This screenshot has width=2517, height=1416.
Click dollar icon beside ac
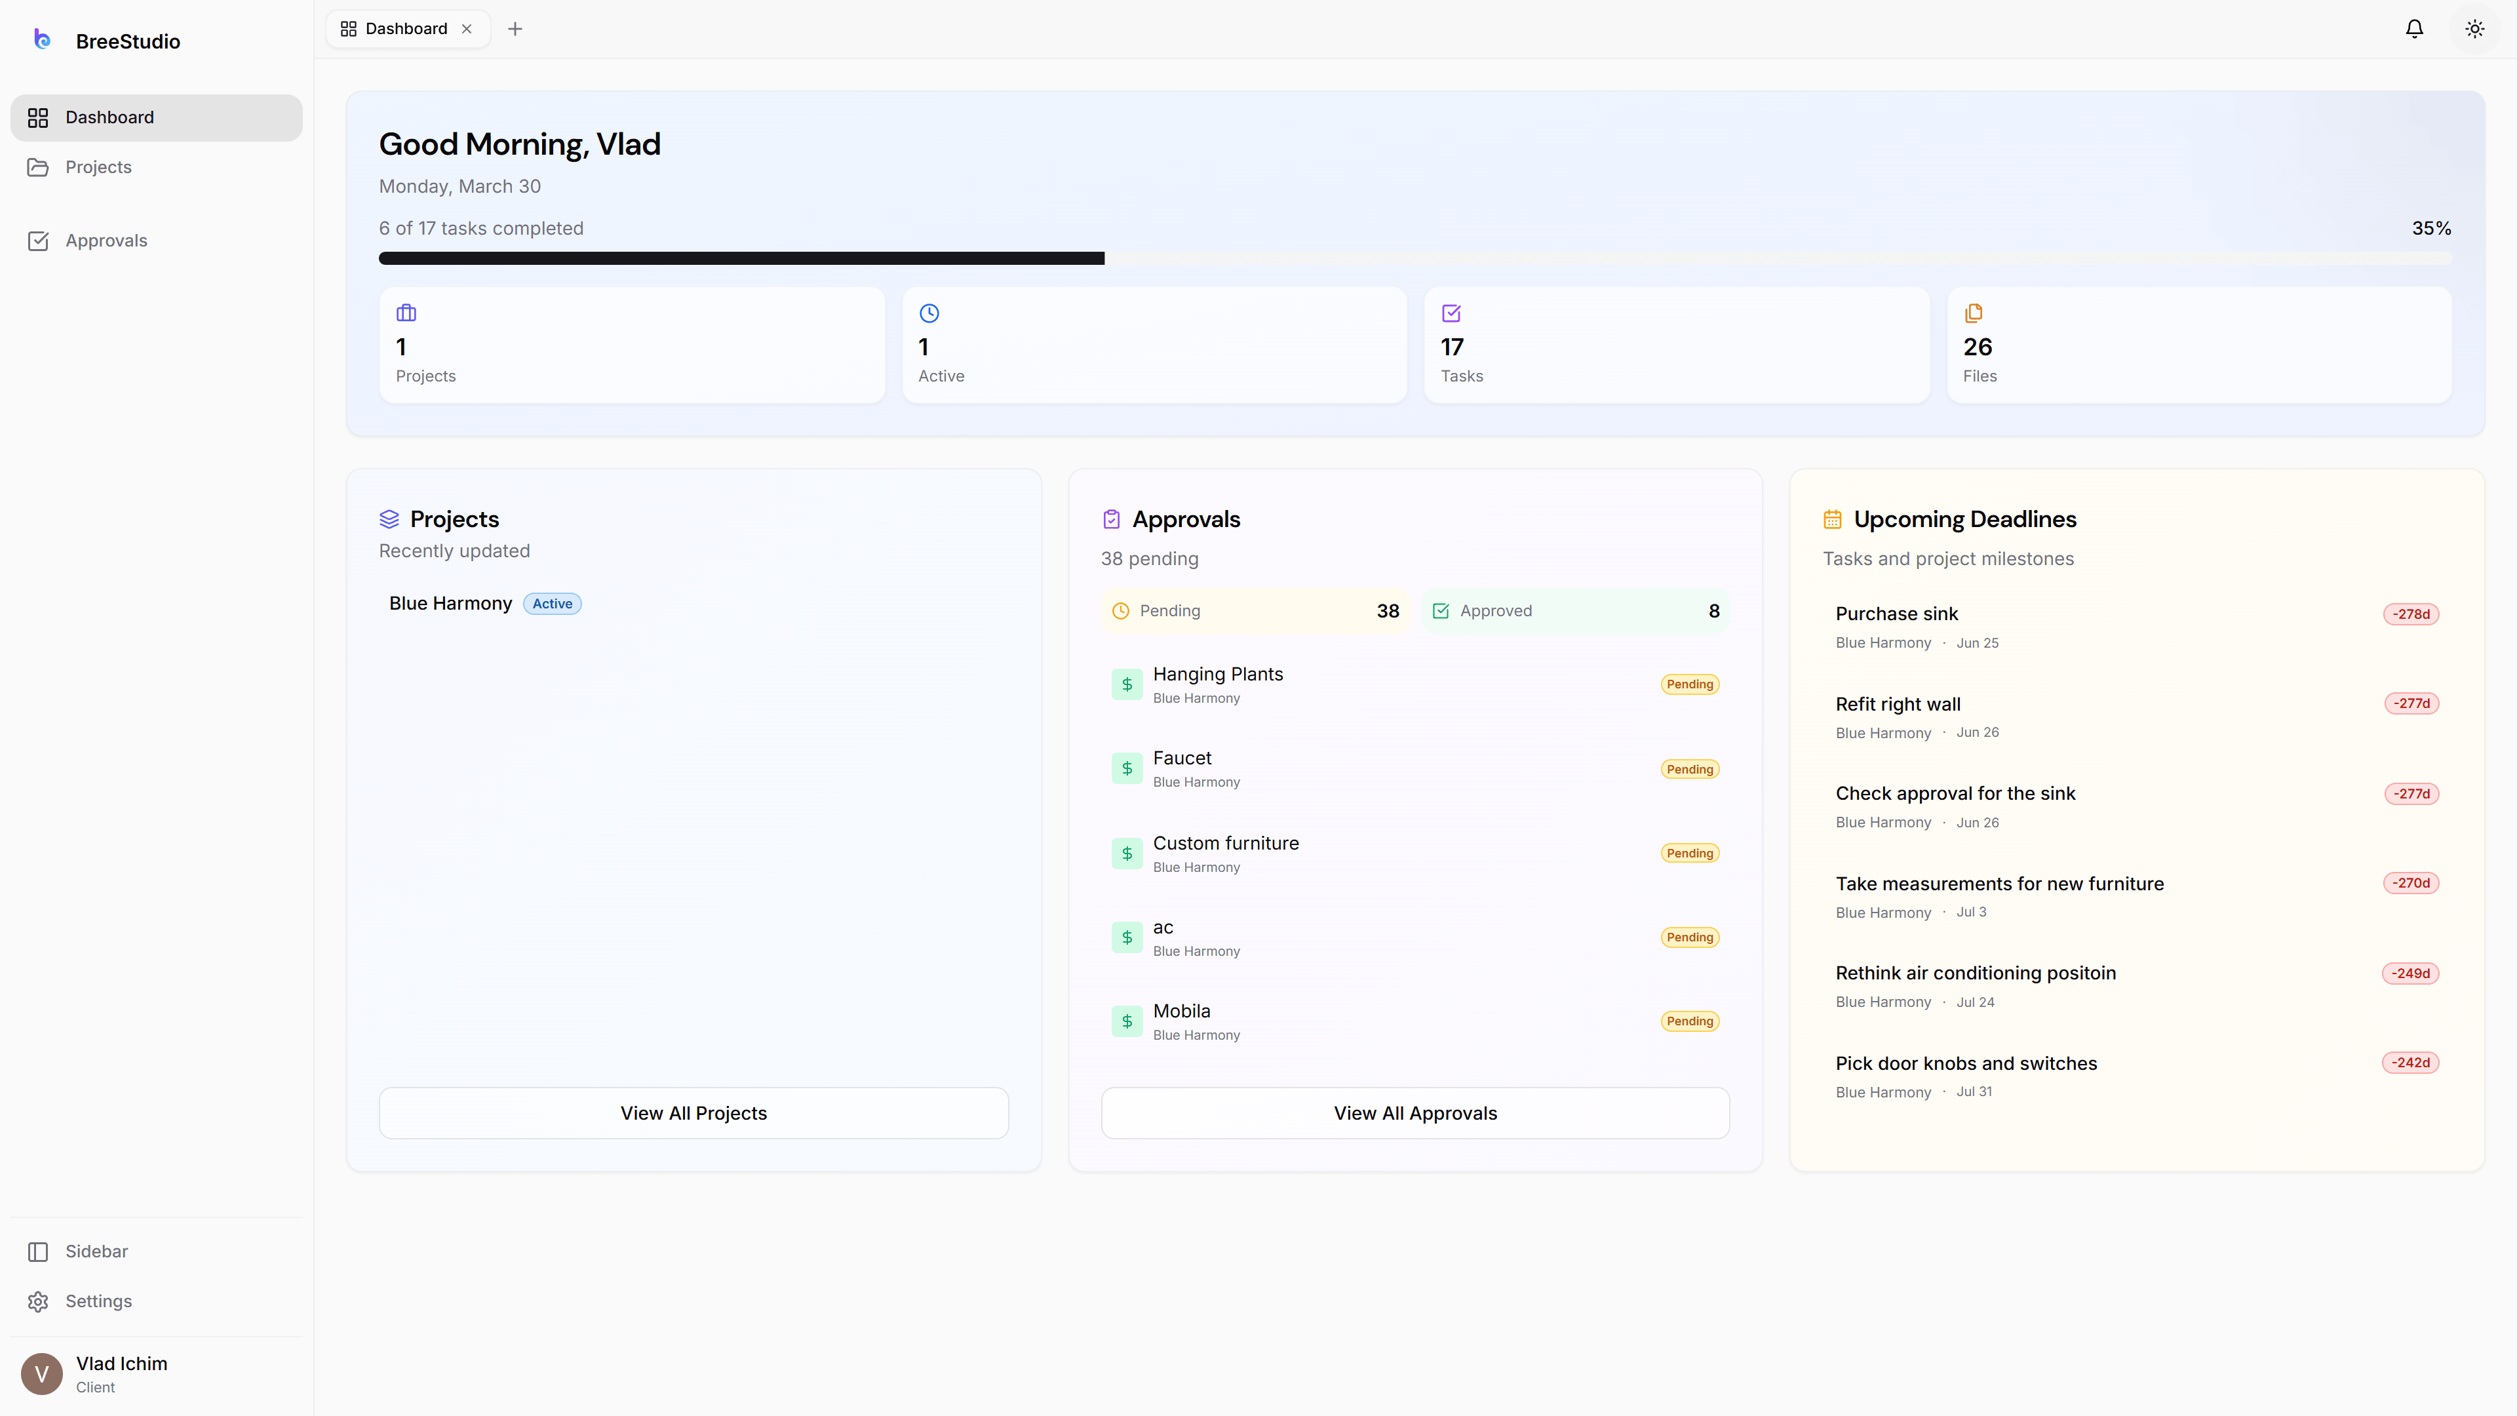pyautogui.click(x=1127, y=937)
